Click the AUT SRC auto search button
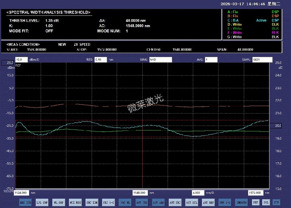The height and width of the screenshot is (208, 291). pyautogui.click(x=175, y=202)
